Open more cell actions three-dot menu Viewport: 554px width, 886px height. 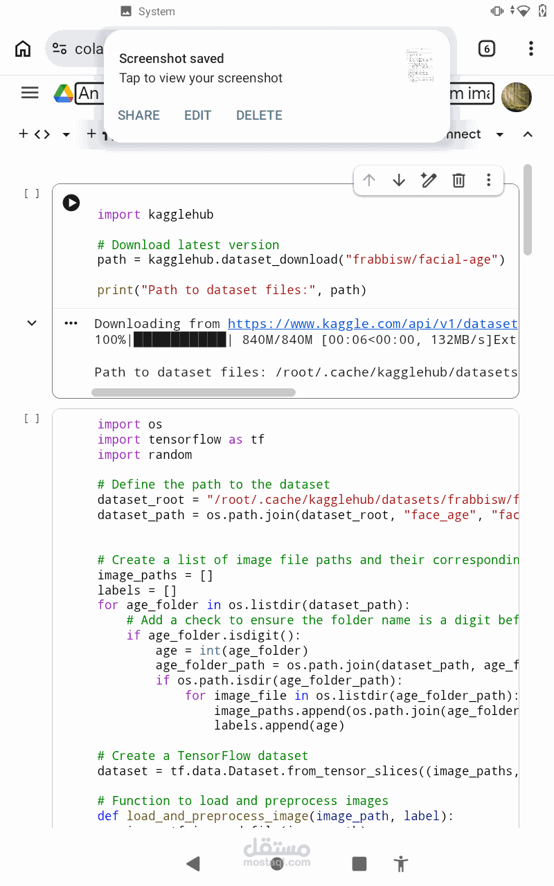click(x=488, y=181)
